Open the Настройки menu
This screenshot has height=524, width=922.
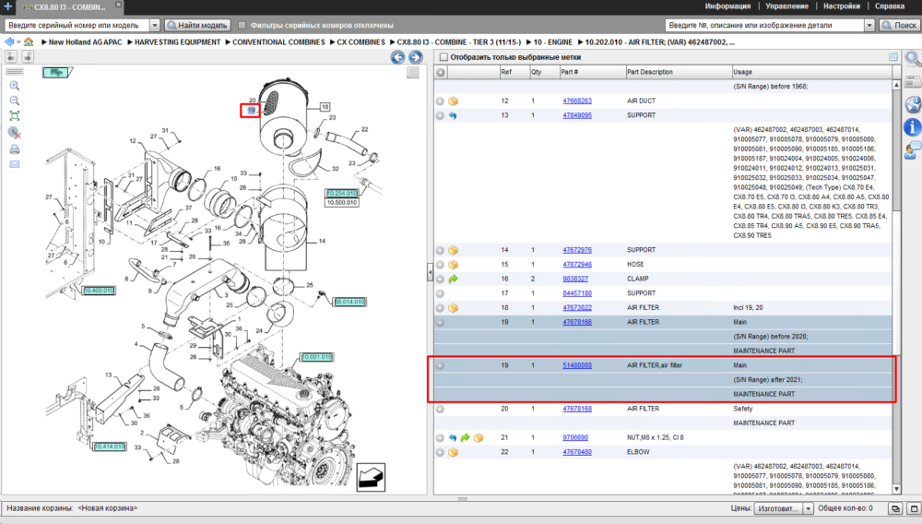click(842, 6)
